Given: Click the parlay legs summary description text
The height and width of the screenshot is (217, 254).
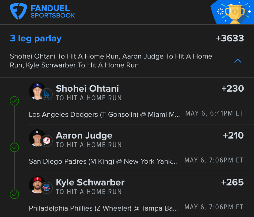Looking at the screenshot, I should 111,61.
